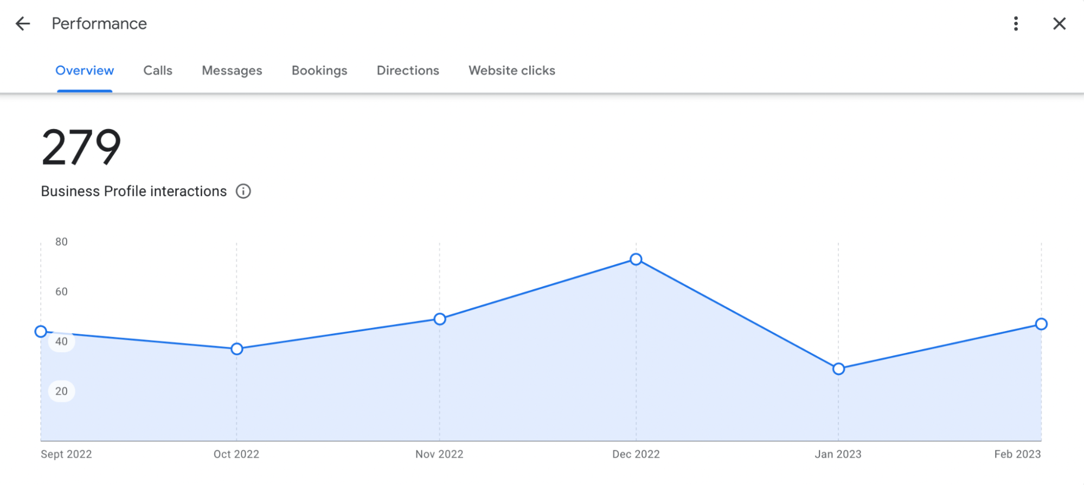
Task: Click the Nov 2022 axis label
Action: [439, 454]
